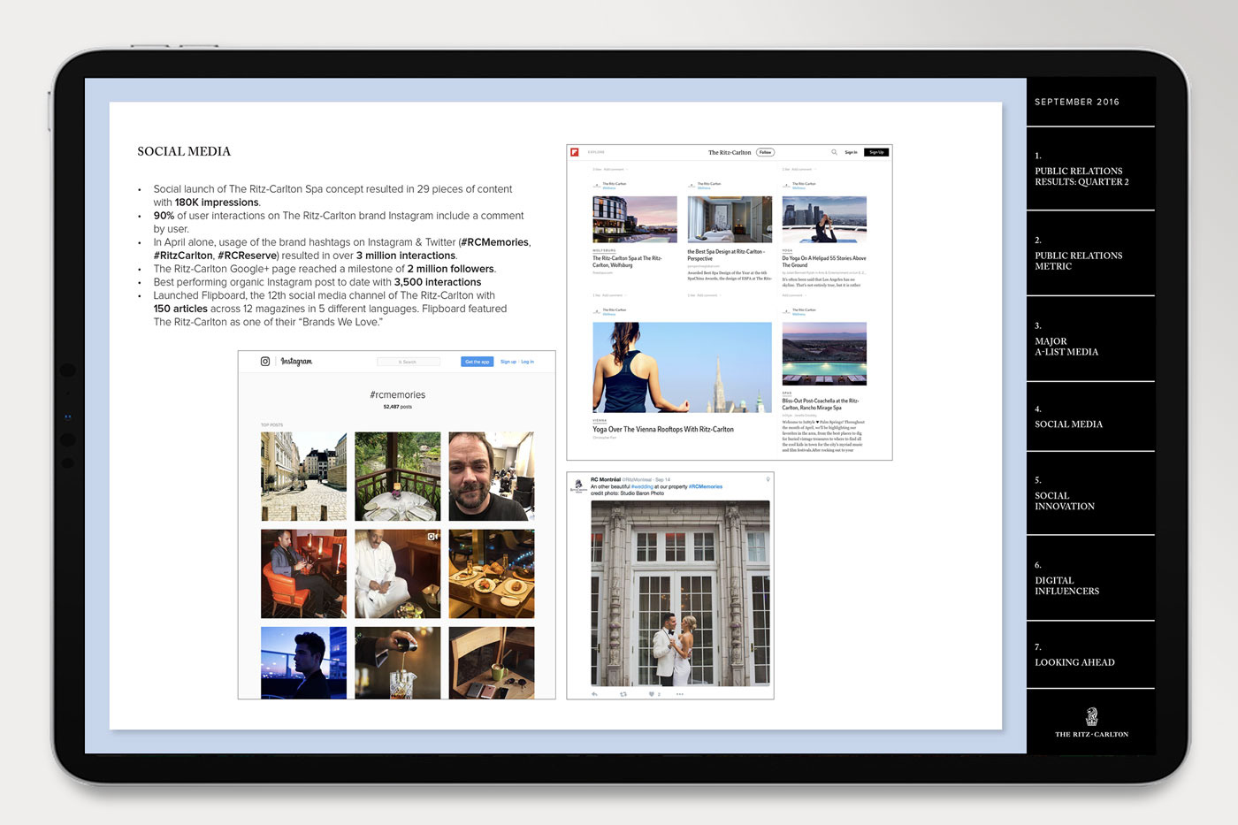Click the #wedding hashtag in the tweet
The height and width of the screenshot is (825, 1238).
[642, 486]
